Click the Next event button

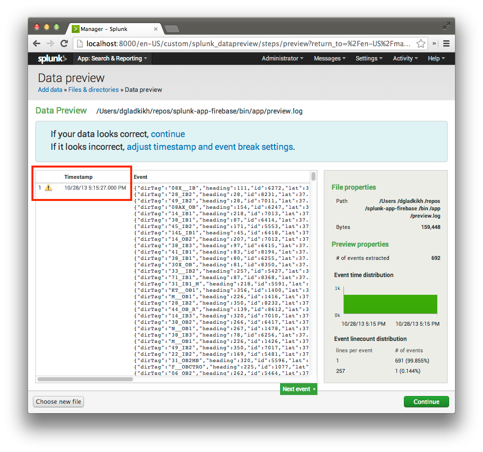(298, 389)
